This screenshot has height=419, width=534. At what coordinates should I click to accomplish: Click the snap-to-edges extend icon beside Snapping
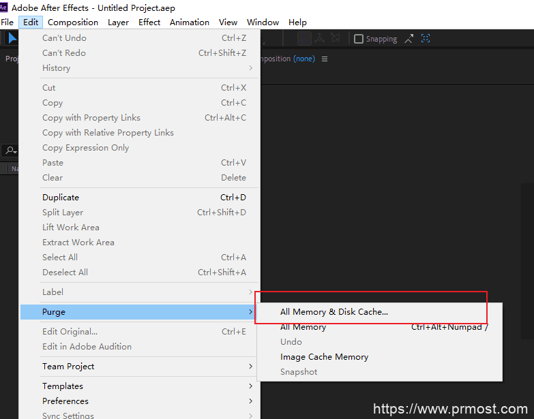click(x=409, y=38)
